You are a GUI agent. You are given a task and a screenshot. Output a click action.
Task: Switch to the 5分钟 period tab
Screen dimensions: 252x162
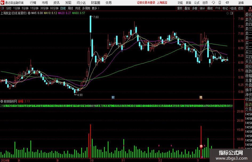tap(25, 8)
